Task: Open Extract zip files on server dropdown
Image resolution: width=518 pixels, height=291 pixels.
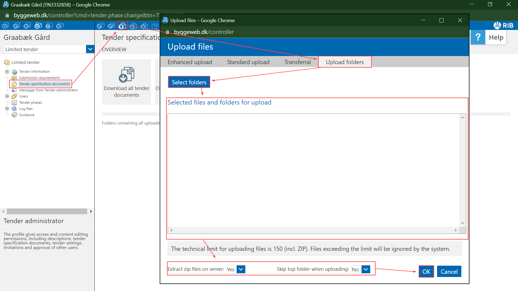Action: [241, 269]
